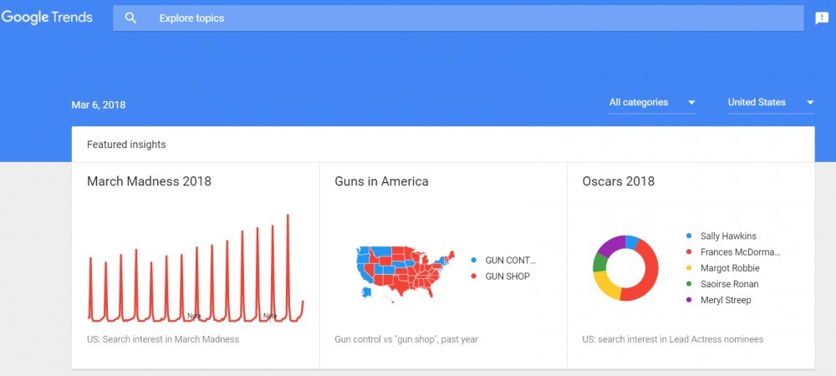Click the All categories dropdown arrow
The width and height of the screenshot is (836, 376).
(x=691, y=103)
